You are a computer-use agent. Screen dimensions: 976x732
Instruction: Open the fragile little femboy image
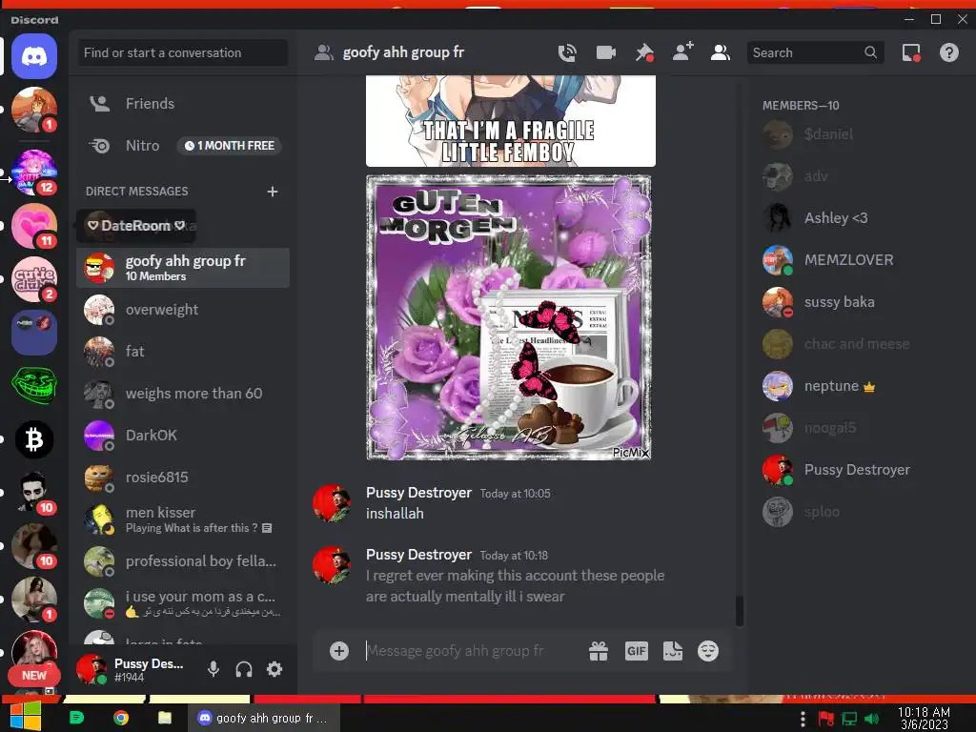pos(511,121)
